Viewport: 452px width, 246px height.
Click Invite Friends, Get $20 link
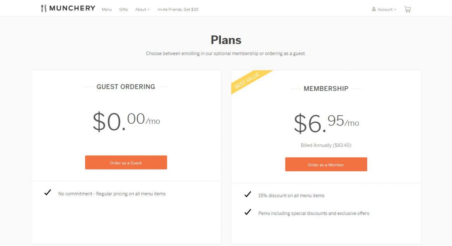tap(178, 10)
